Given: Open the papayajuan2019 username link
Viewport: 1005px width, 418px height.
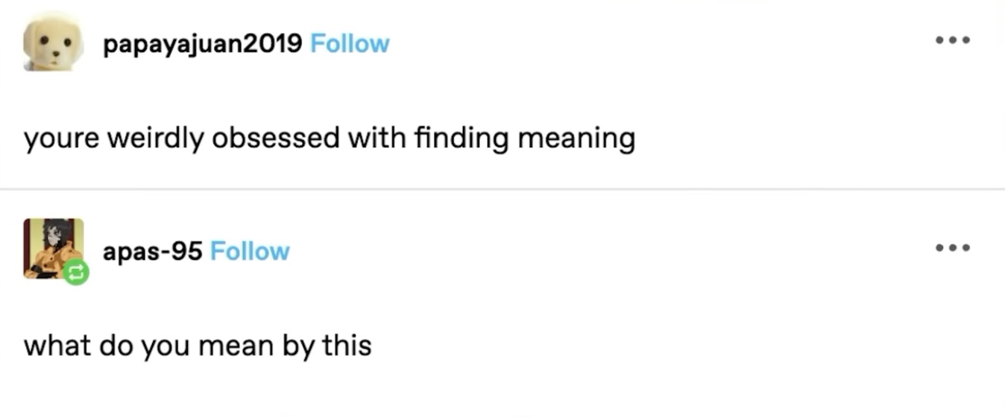Looking at the screenshot, I should click(x=202, y=44).
